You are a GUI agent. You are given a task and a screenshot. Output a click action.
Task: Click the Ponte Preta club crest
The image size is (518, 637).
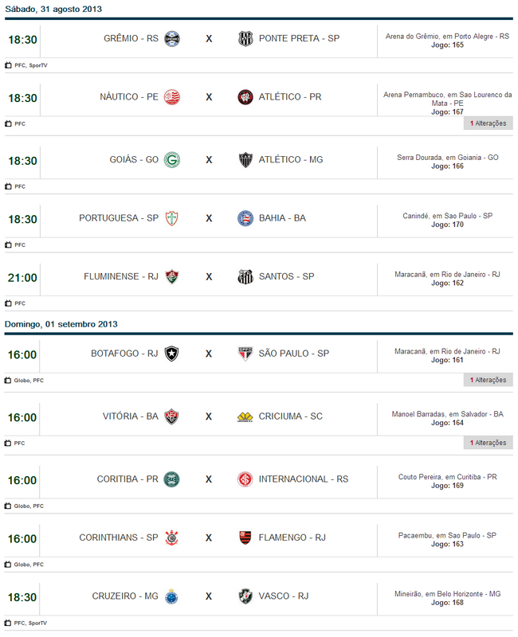pos(245,38)
